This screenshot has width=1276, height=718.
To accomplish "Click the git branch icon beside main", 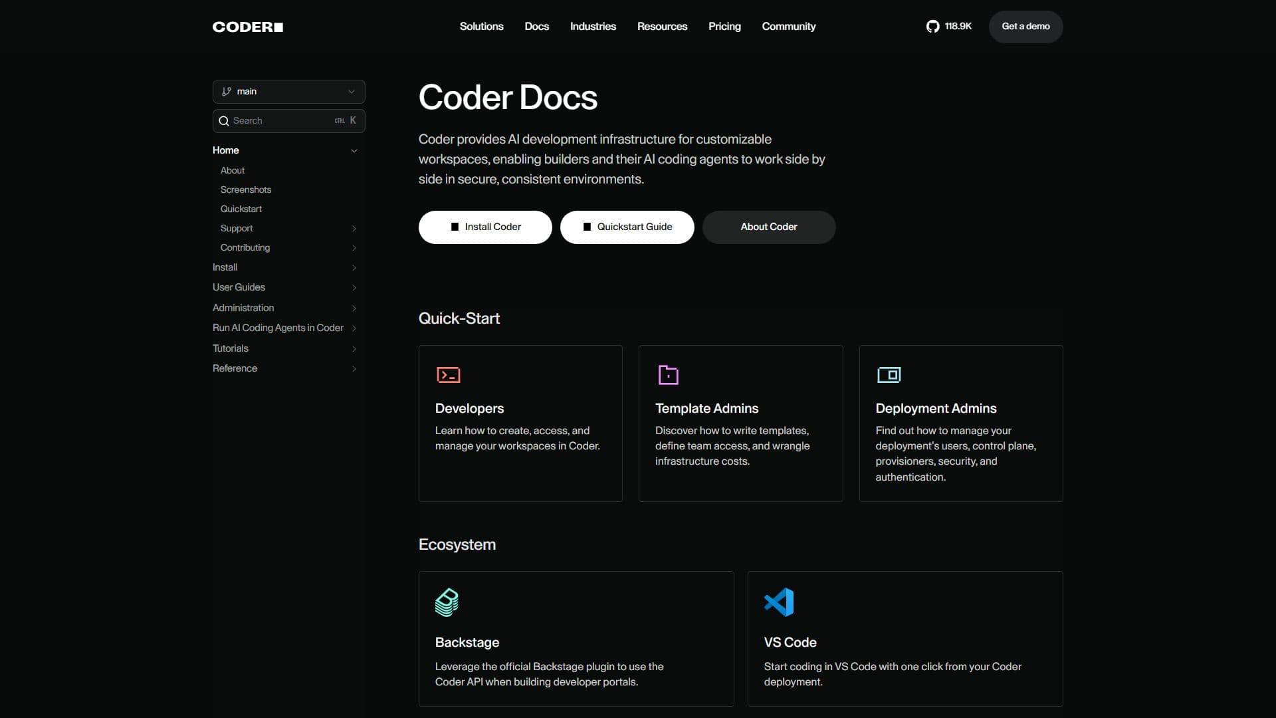I will (227, 92).
